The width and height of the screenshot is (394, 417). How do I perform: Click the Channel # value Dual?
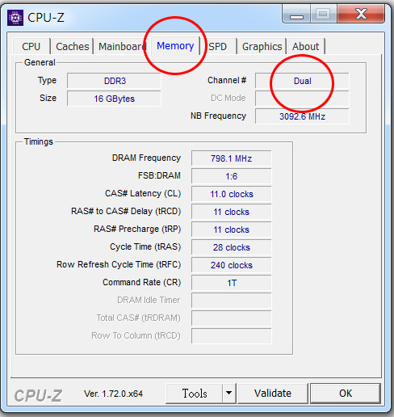click(x=302, y=81)
